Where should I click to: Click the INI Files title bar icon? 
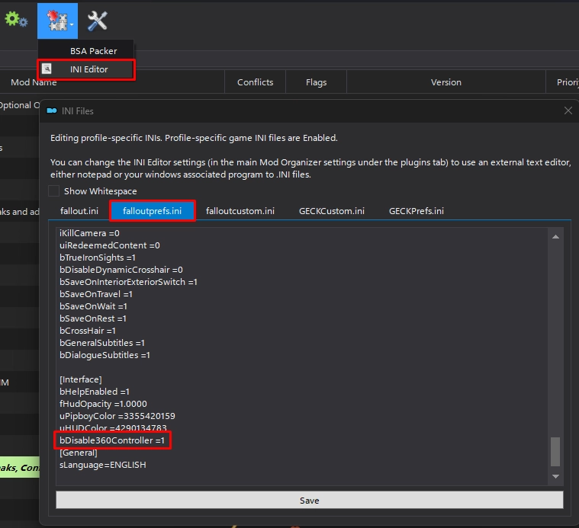52,110
